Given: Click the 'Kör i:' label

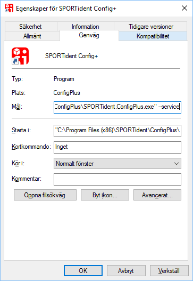Looking at the screenshot, I should 18,163.
